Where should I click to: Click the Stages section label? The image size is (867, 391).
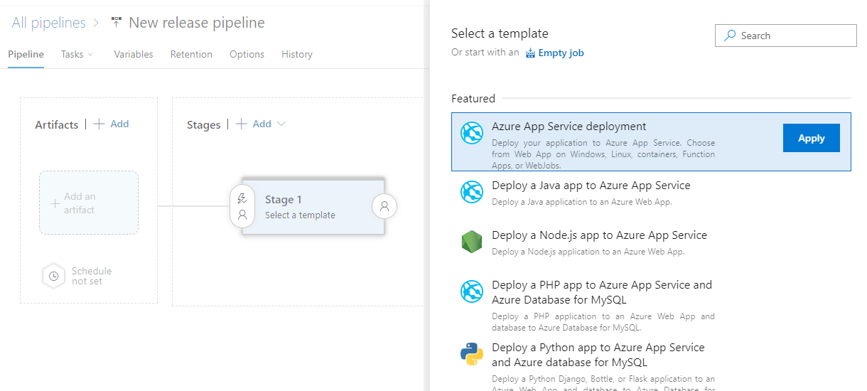coord(204,124)
